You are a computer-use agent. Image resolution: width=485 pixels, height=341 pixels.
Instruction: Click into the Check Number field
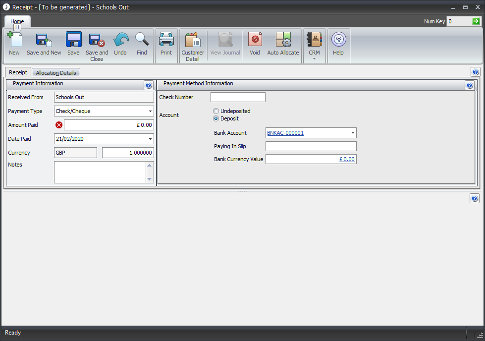(238, 97)
